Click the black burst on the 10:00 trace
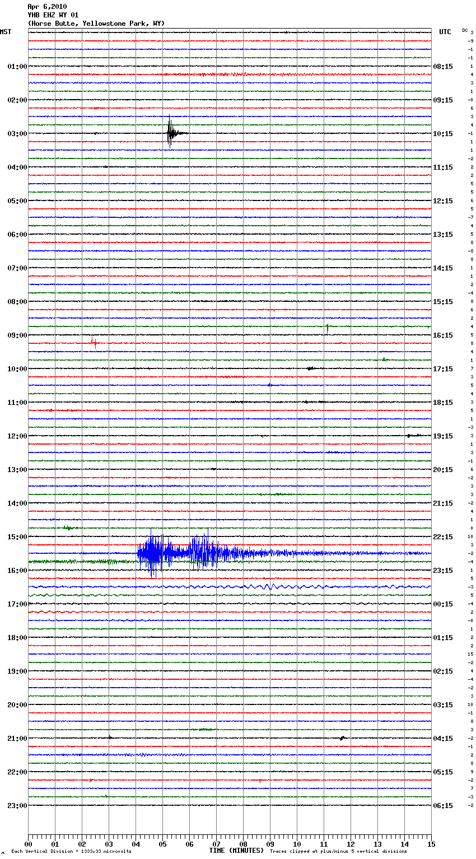 [311, 368]
